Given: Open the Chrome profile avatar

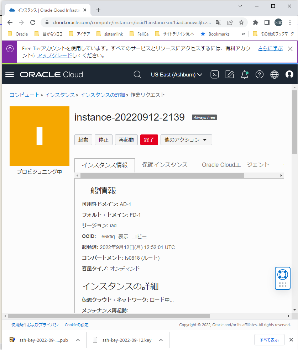Looking at the screenshot, I should click(x=278, y=22).
